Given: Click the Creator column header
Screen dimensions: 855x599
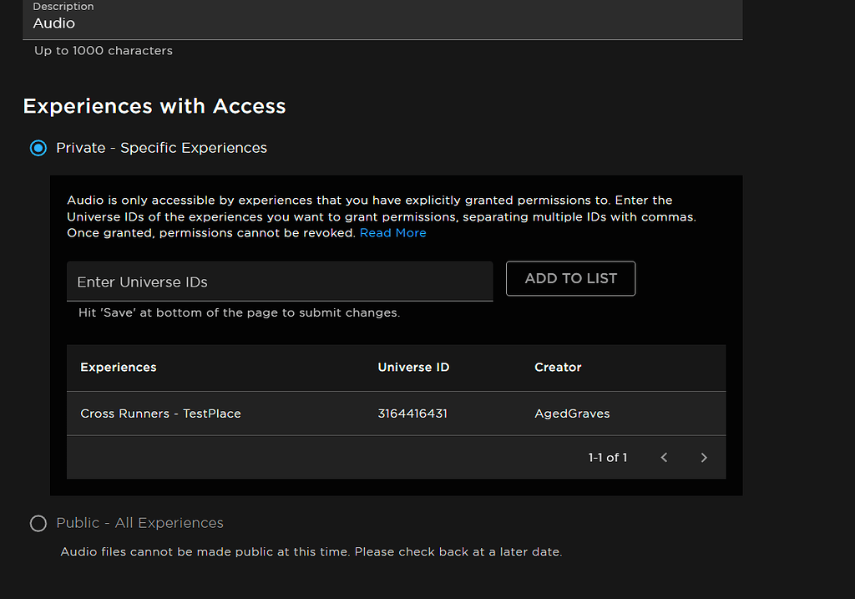Looking at the screenshot, I should [558, 368].
